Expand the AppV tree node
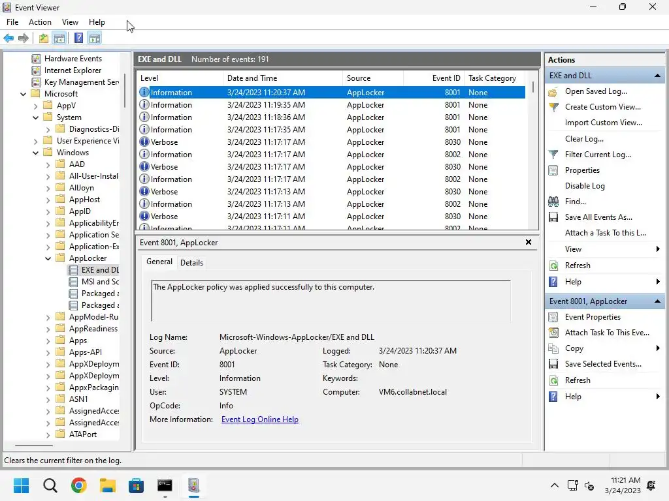Viewport: 669px width, 501px height. tap(36, 106)
